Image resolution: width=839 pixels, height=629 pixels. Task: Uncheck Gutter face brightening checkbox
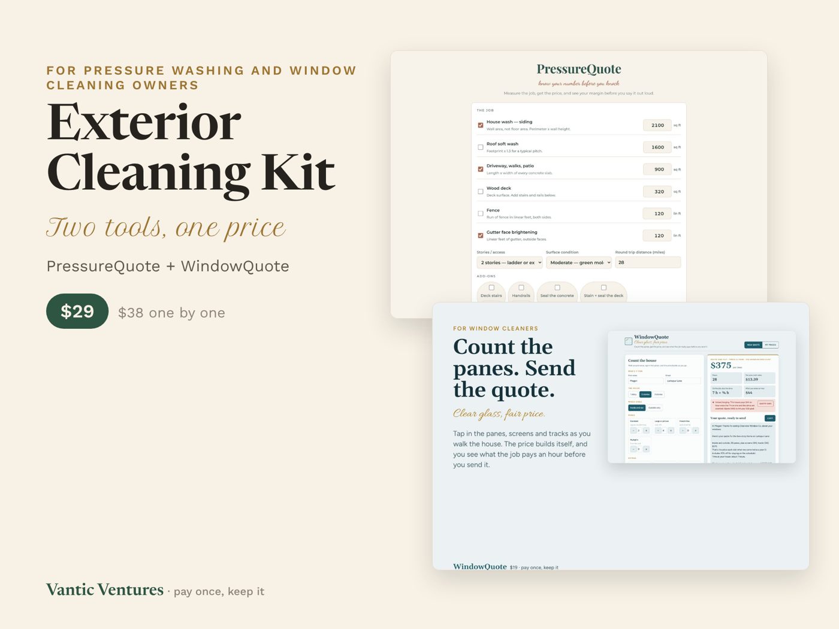481,235
